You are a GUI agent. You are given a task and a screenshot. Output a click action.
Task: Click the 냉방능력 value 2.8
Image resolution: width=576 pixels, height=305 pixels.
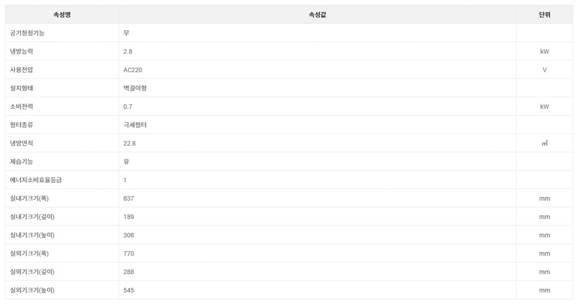pyautogui.click(x=128, y=52)
